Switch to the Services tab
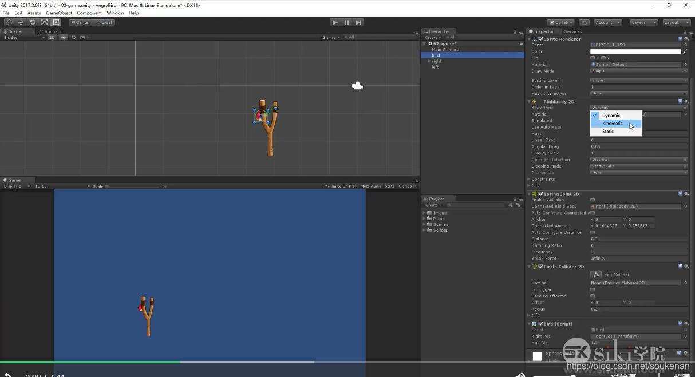 point(572,31)
